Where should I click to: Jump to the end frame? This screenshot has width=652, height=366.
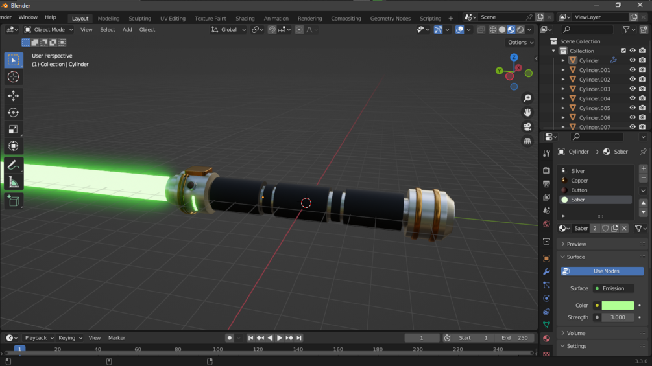click(299, 337)
